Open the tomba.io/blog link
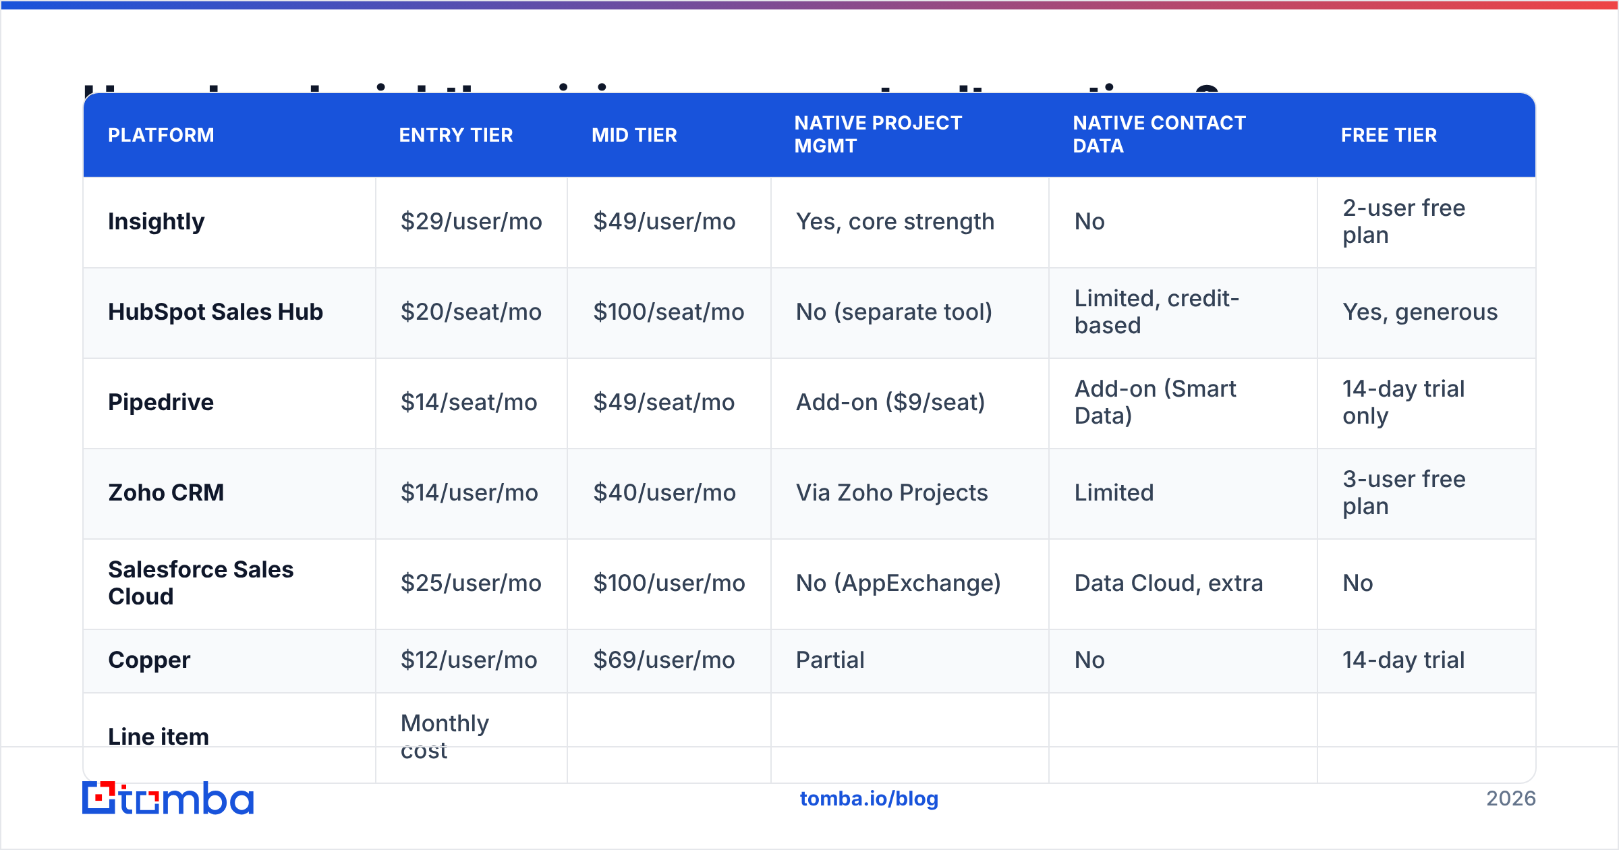This screenshot has height=850, width=1619. click(869, 799)
